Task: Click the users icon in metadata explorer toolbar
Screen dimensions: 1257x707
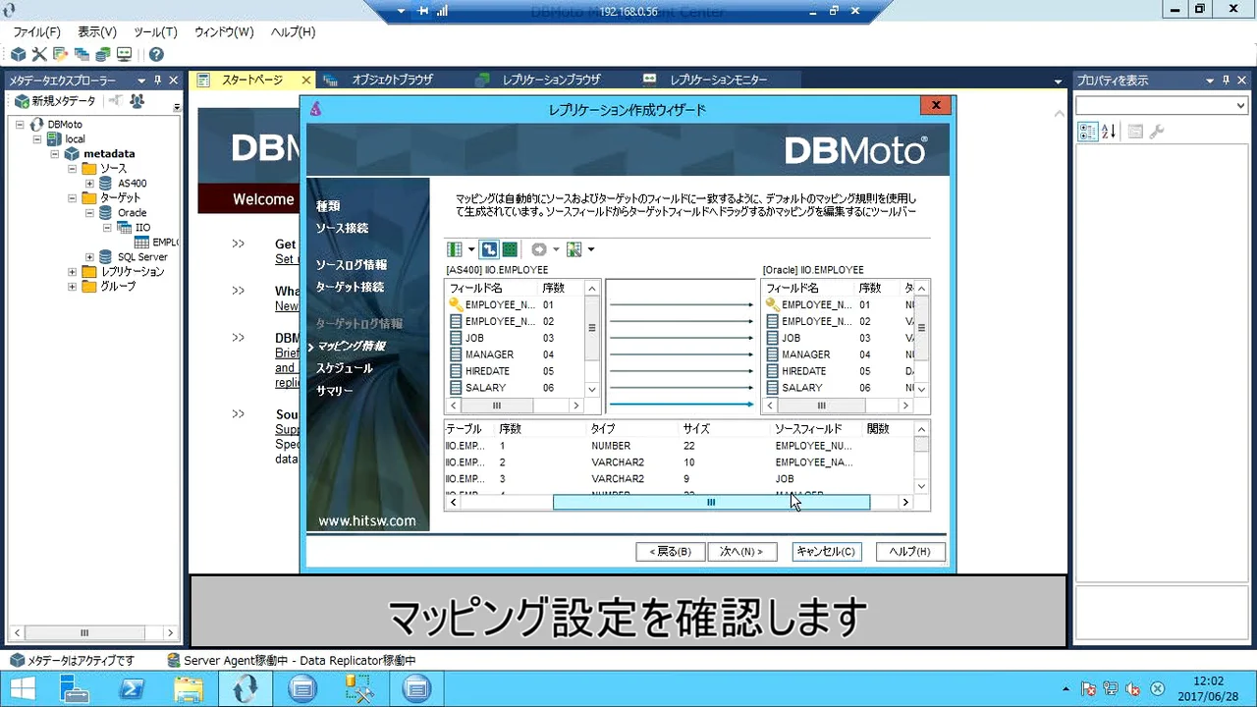Action: pyautogui.click(x=137, y=101)
